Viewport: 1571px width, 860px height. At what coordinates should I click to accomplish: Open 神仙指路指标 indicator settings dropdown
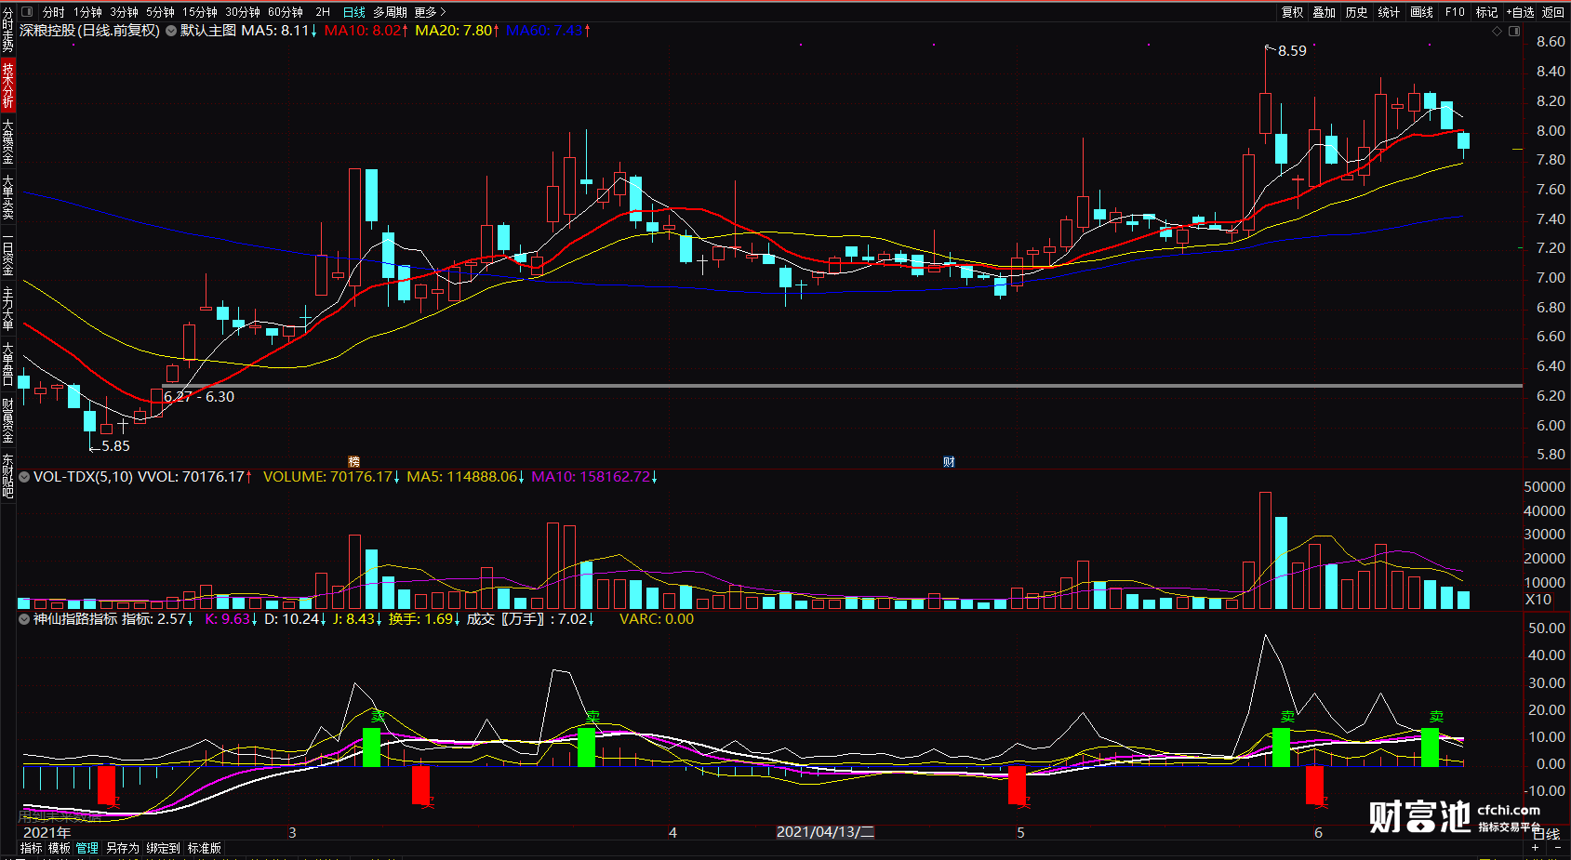pyautogui.click(x=24, y=619)
